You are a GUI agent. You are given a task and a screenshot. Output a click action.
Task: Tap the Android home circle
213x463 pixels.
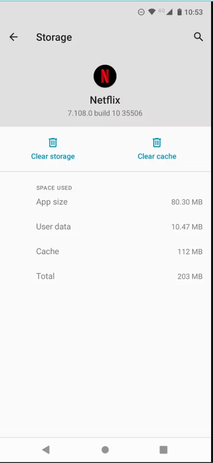coord(105,450)
